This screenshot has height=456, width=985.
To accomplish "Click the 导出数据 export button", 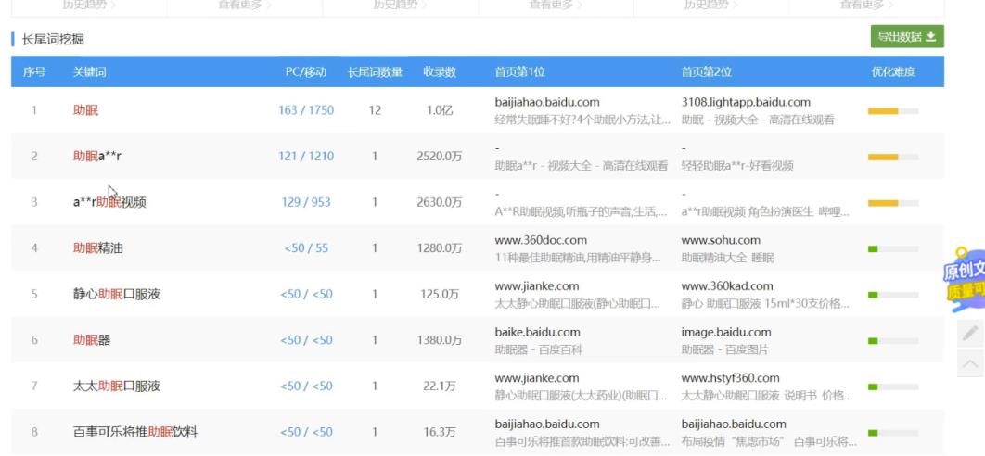I will point(906,37).
